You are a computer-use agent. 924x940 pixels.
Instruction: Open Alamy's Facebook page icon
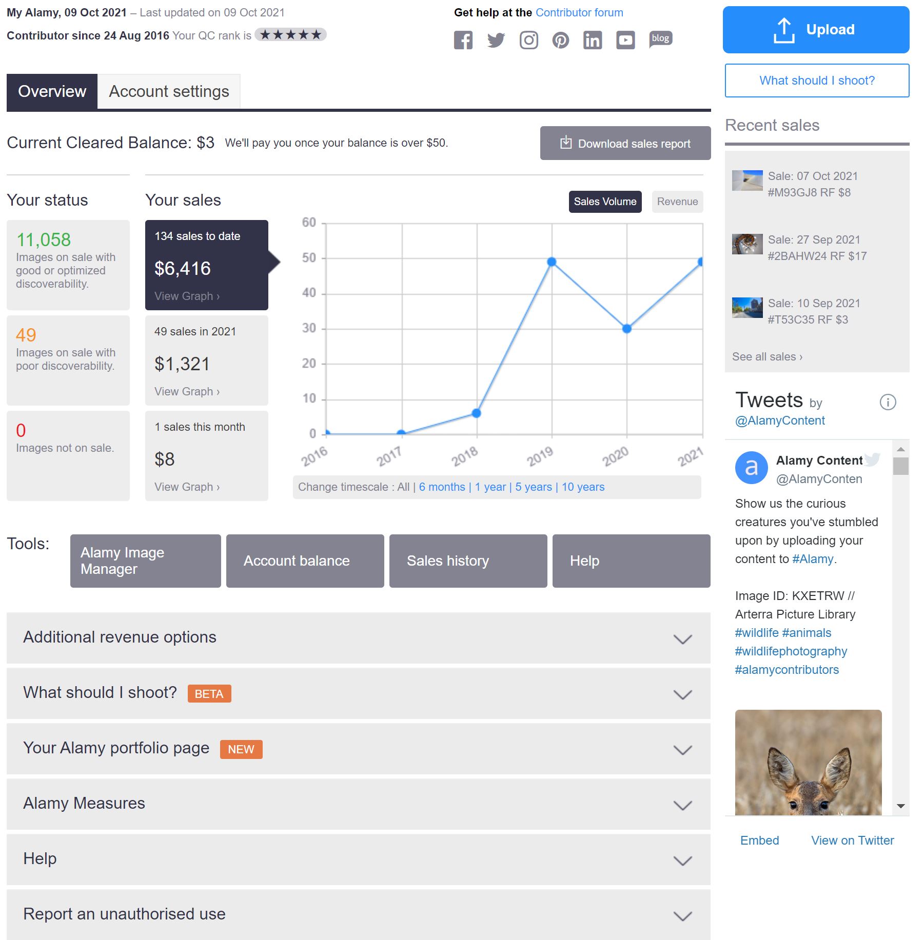464,39
